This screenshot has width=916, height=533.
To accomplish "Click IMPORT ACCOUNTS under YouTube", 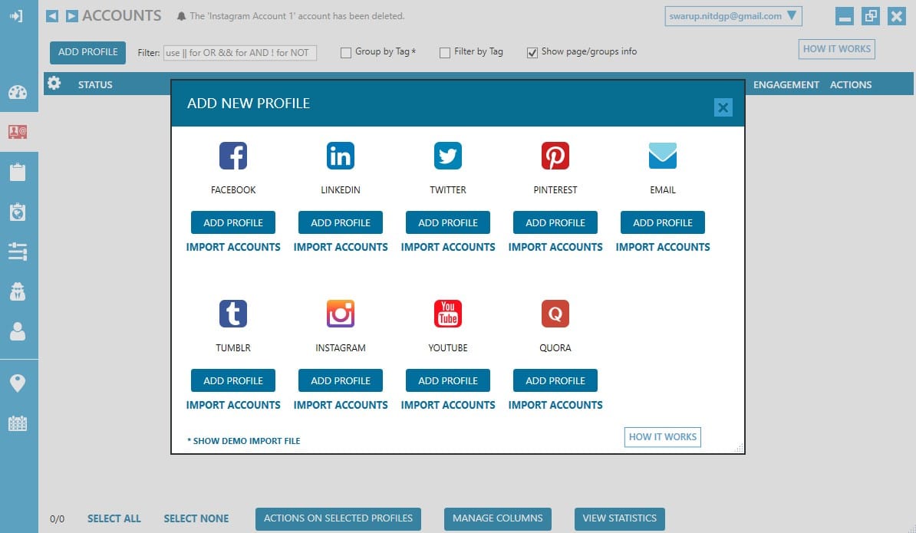I will pos(448,405).
